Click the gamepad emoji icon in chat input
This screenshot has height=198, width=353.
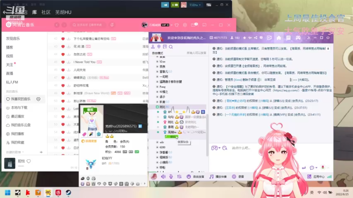[x=214, y=148]
